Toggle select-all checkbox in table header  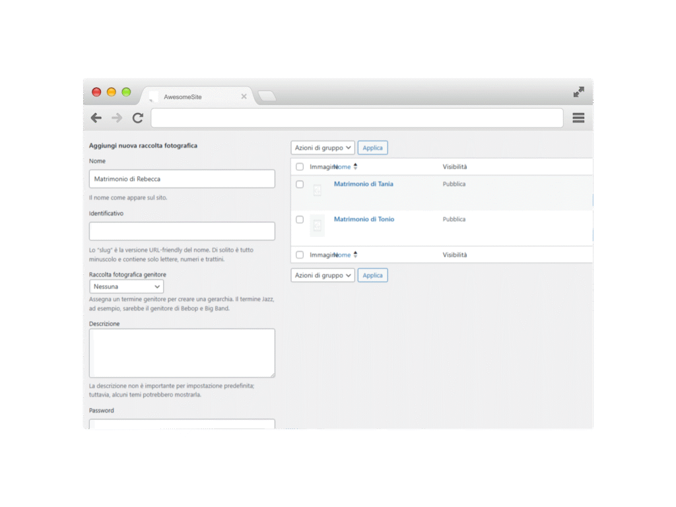click(300, 167)
